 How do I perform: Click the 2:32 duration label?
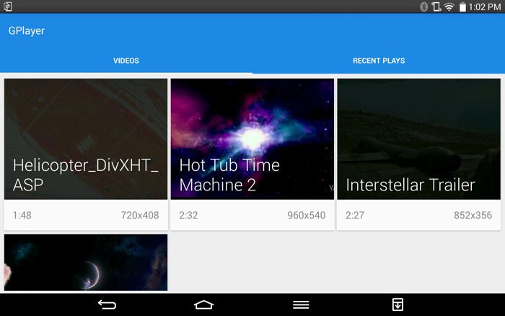click(x=188, y=215)
